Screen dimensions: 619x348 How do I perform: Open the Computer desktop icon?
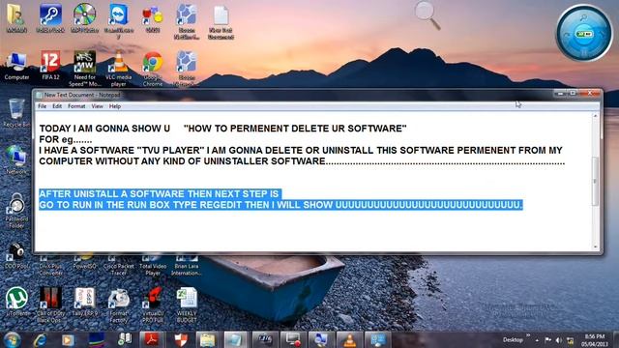pyautogui.click(x=16, y=66)
